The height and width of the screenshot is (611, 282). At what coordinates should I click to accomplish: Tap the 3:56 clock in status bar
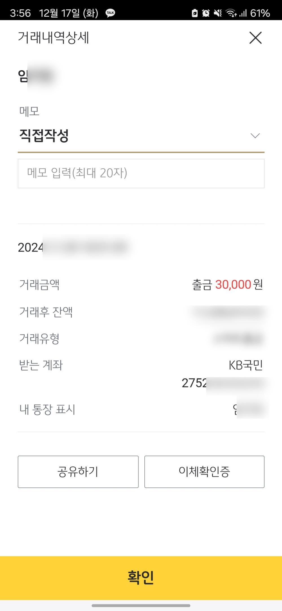click(20, 13)
